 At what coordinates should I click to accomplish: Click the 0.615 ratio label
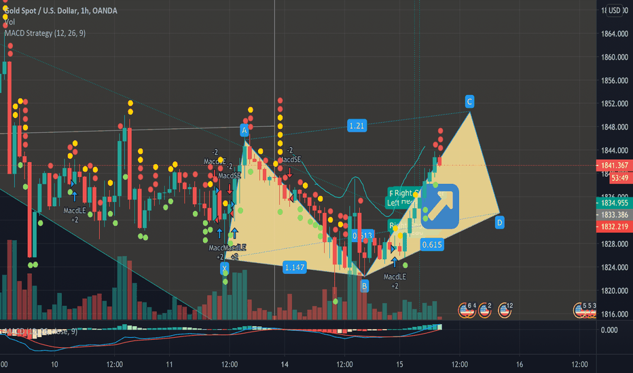pos(432,244)
